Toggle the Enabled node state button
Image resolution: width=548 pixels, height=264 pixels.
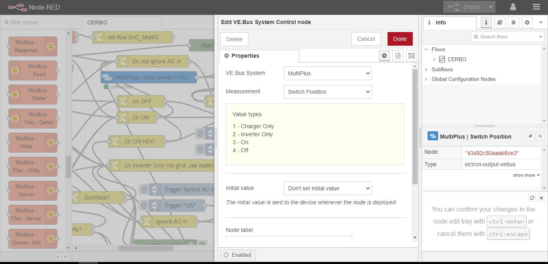pos(237,255)
